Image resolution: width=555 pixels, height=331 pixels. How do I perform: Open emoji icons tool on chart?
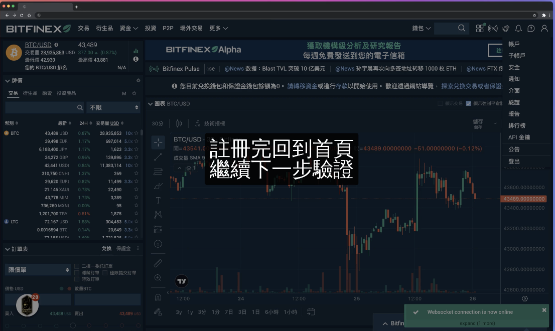158,244
